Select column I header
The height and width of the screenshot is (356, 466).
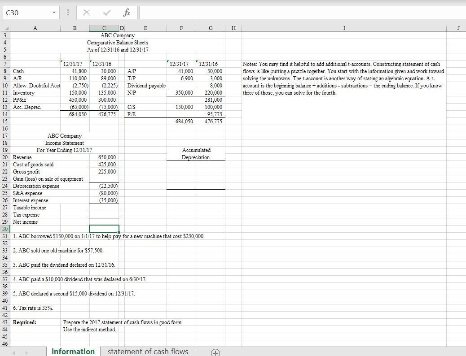pos(344,28)
